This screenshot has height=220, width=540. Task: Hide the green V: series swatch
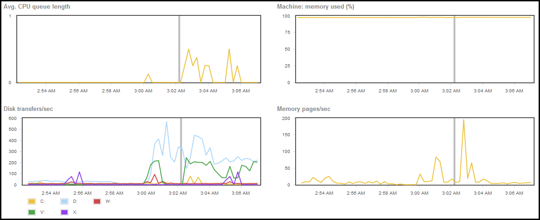tap(32, 212)
